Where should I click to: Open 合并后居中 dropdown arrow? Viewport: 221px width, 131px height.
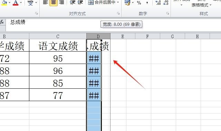click(x=118, y=2)
